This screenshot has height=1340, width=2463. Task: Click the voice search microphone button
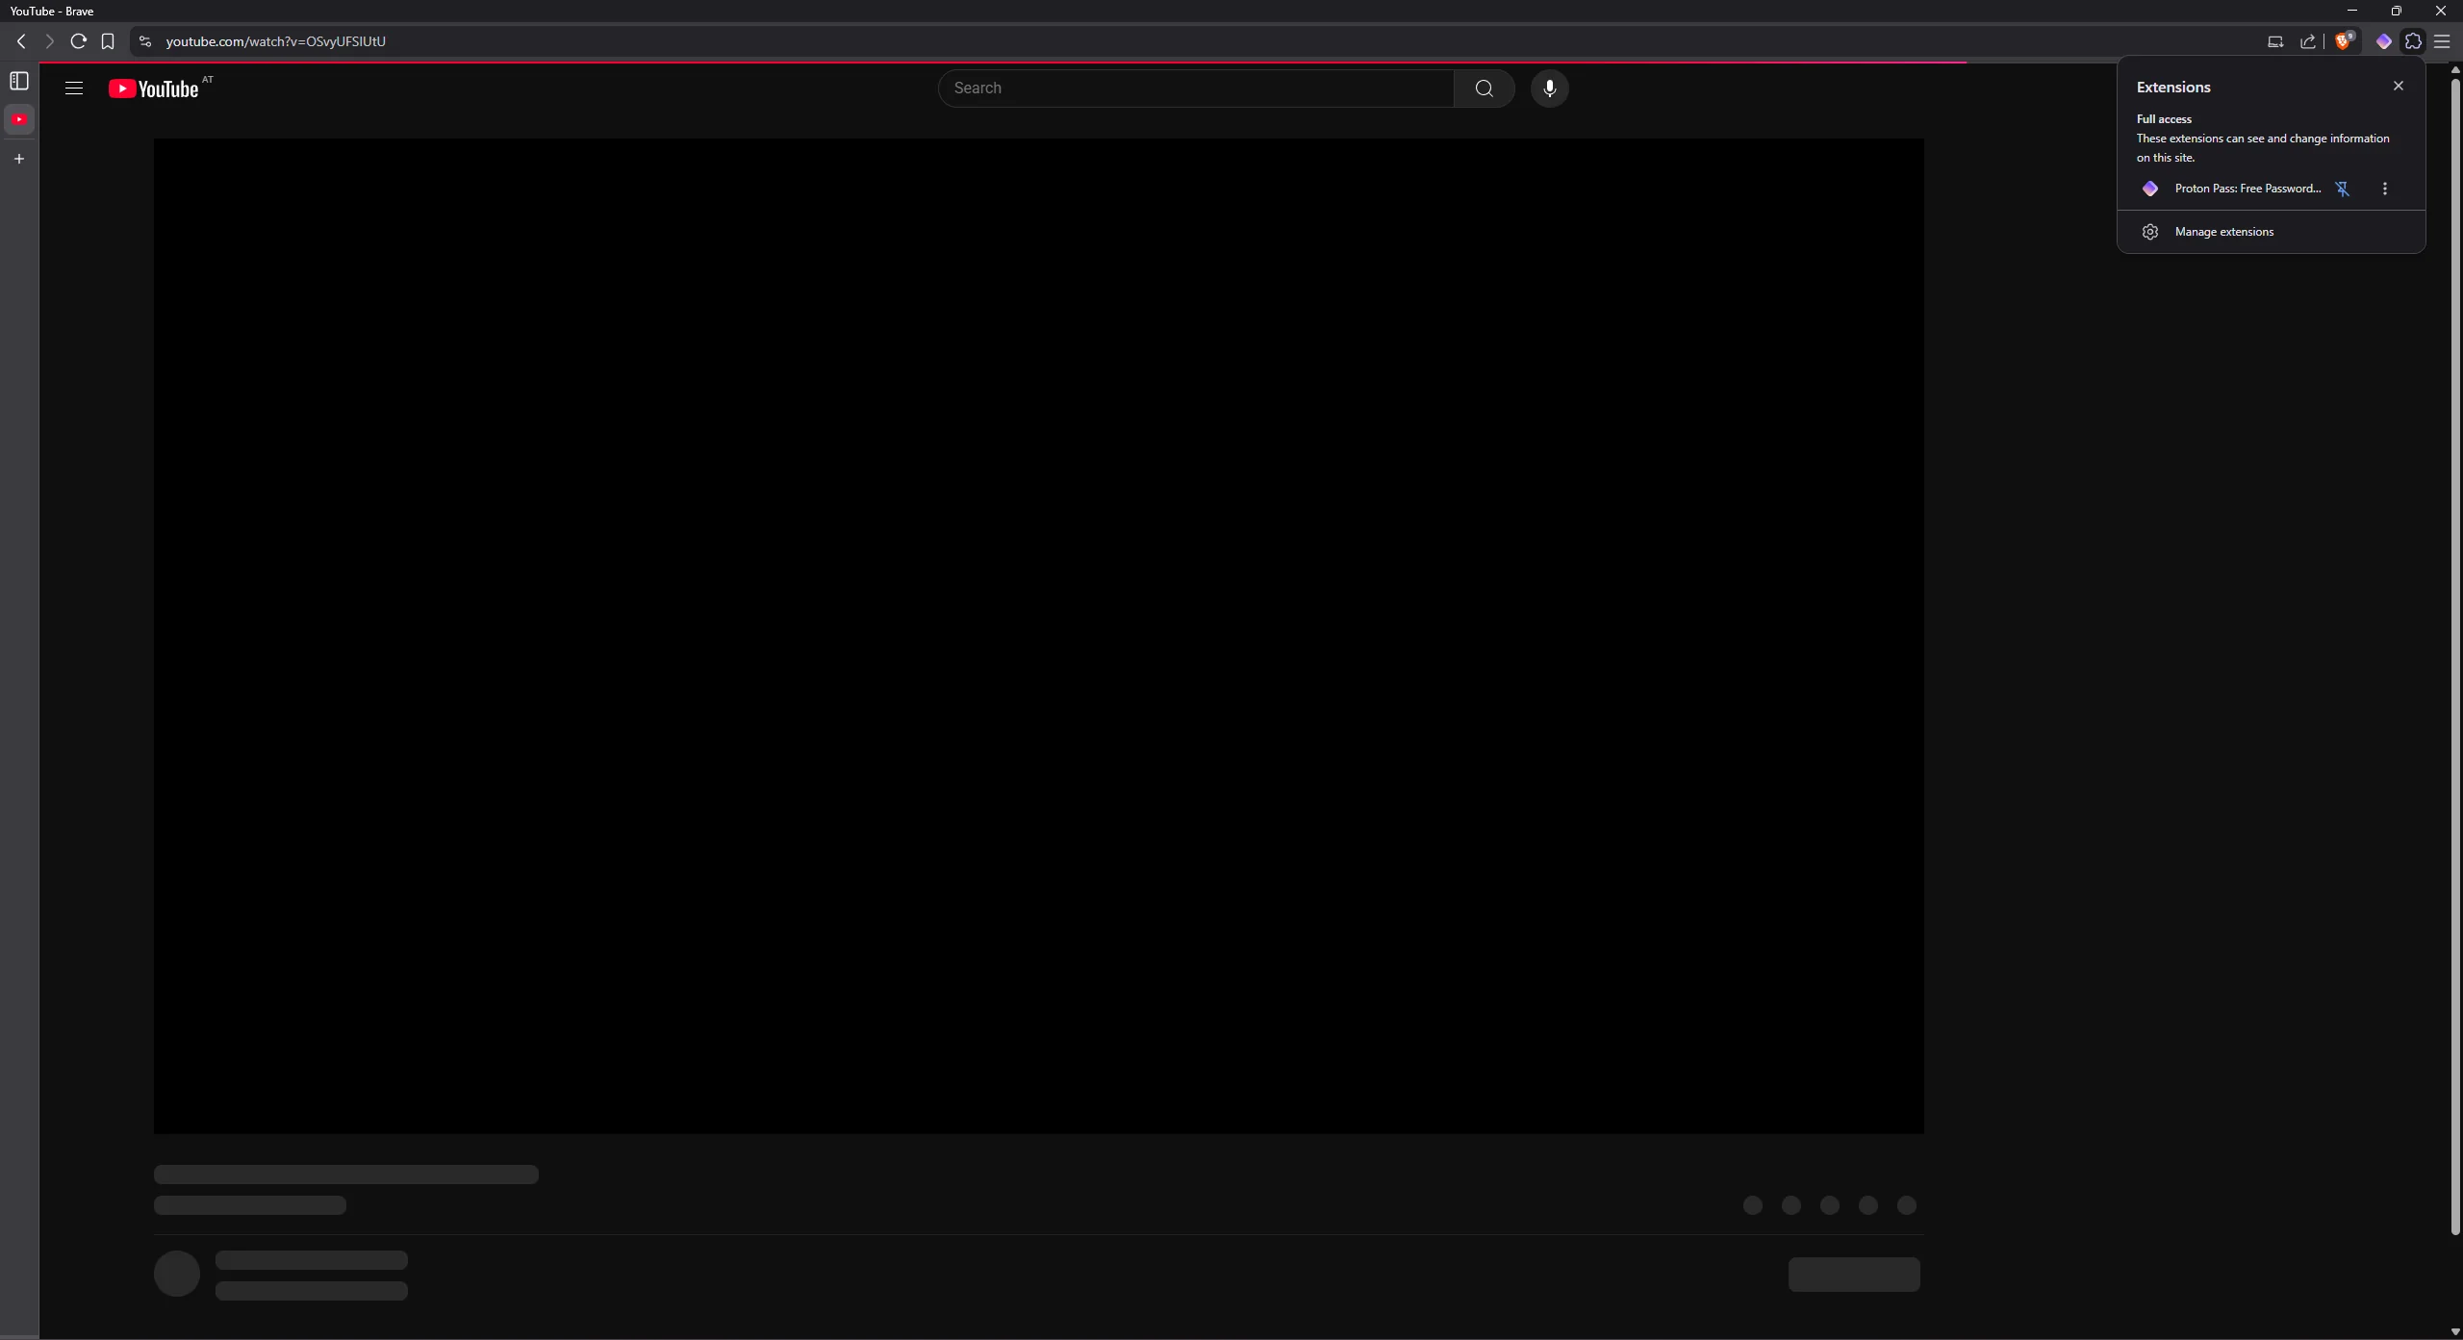1549,88
